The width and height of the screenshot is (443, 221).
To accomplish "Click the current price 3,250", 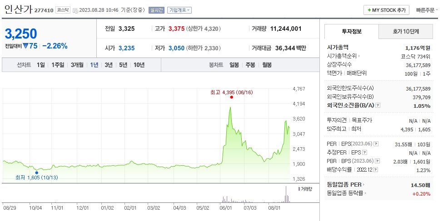I will (21, 34).
